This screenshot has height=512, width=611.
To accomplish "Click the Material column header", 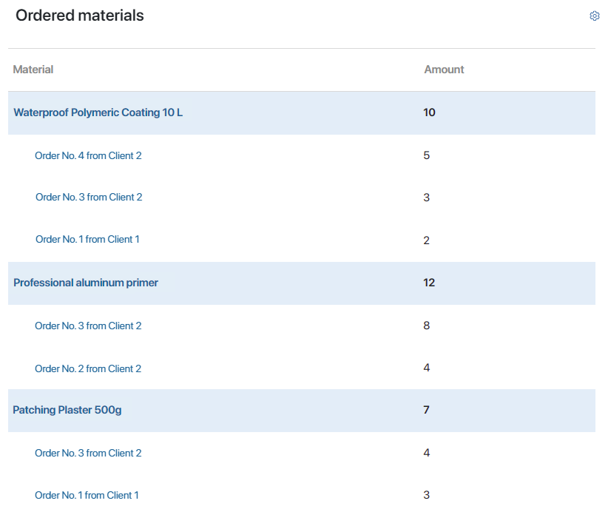I will click(x=33, y=70).
